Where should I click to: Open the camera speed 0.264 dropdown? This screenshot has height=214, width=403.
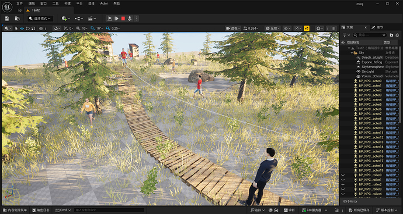point(251,28)
